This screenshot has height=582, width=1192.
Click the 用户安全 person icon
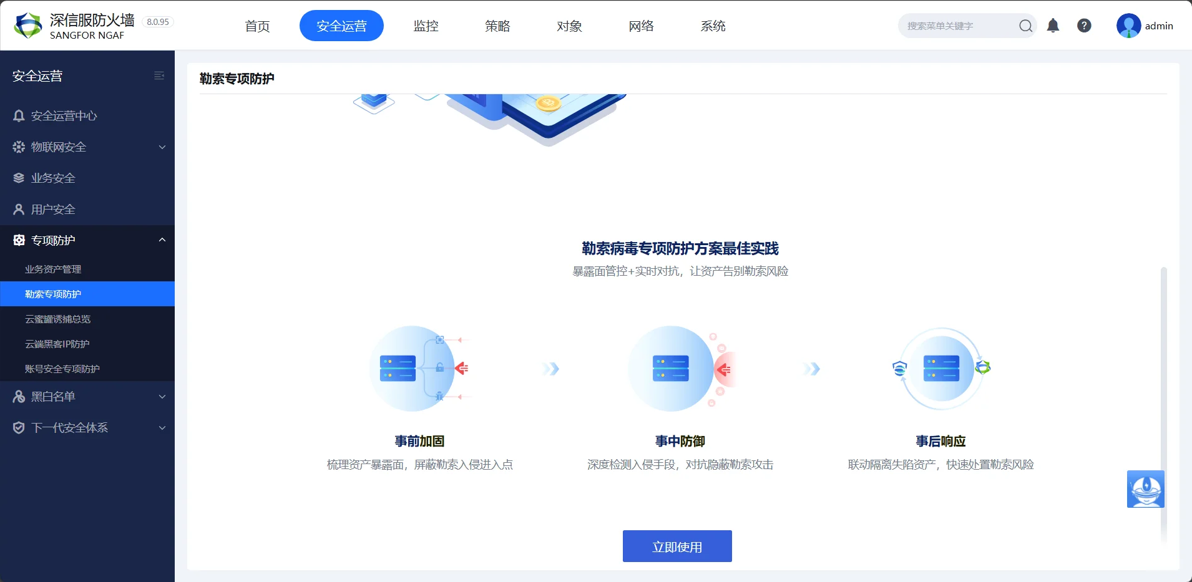[19, 209]
